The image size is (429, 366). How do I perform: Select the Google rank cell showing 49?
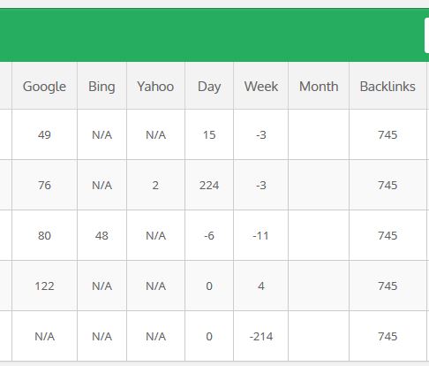click(x=44, y=134)
